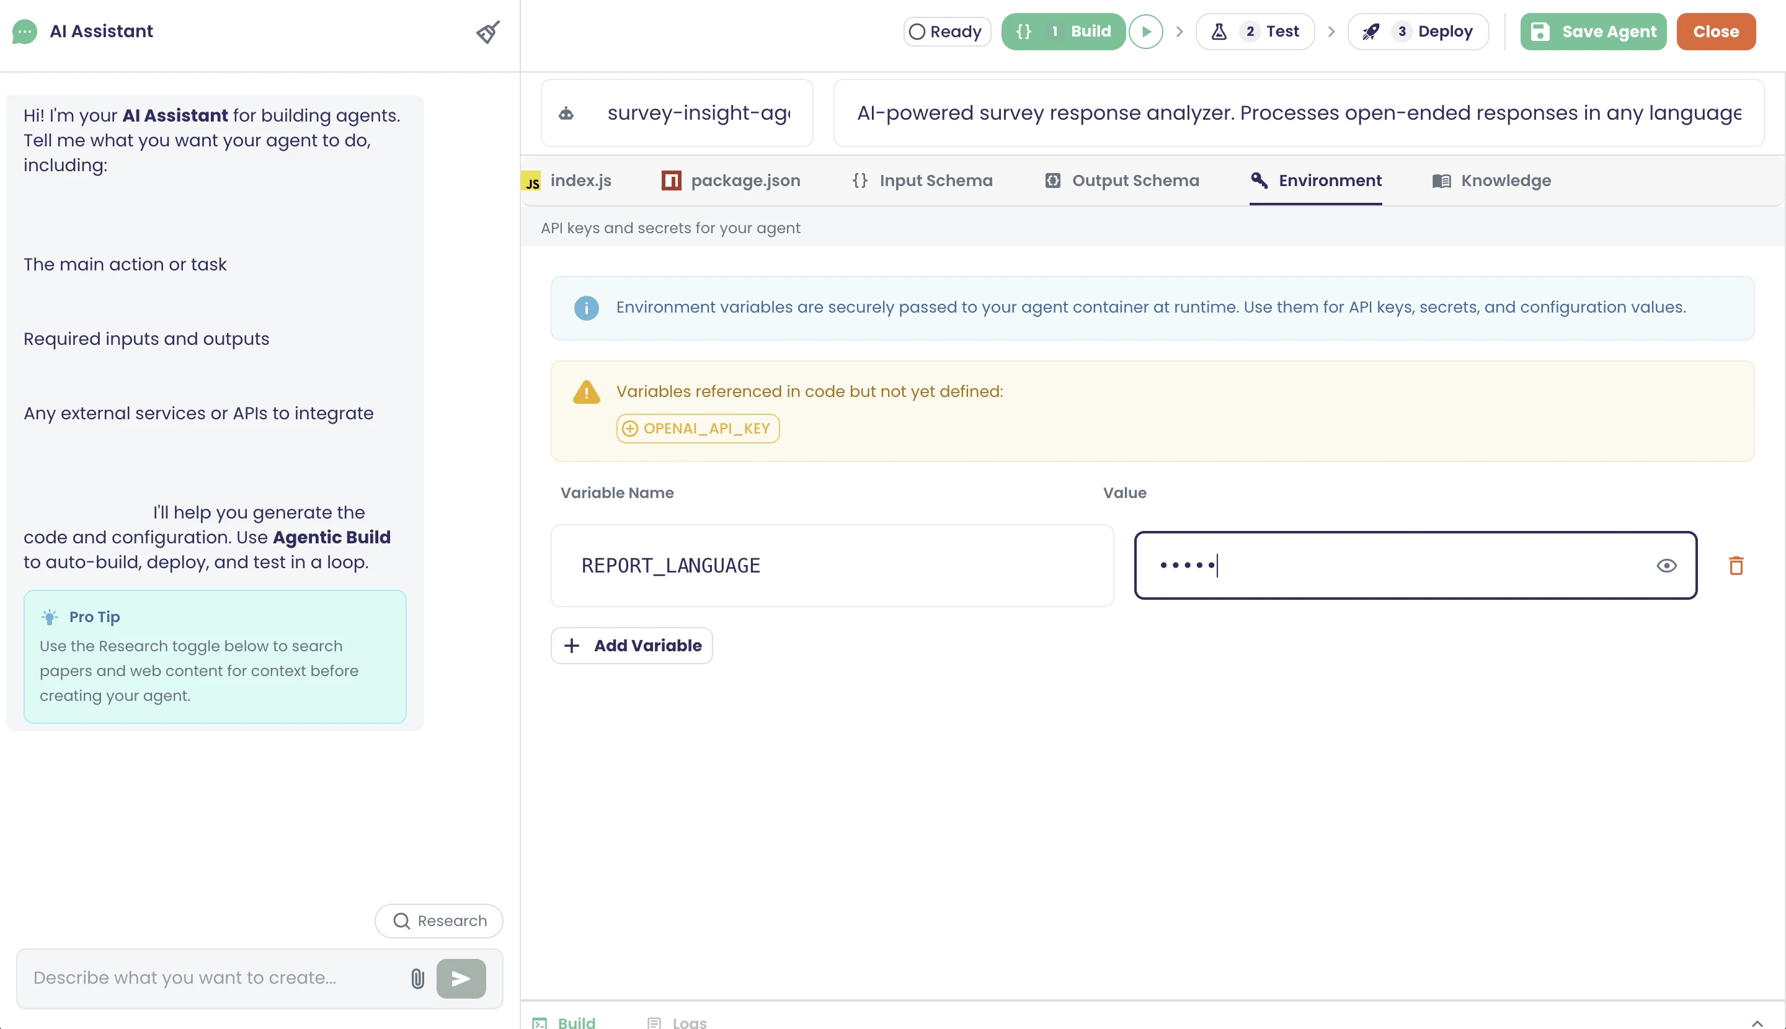Click the chevron between Build and Test

coord(1179,32)
